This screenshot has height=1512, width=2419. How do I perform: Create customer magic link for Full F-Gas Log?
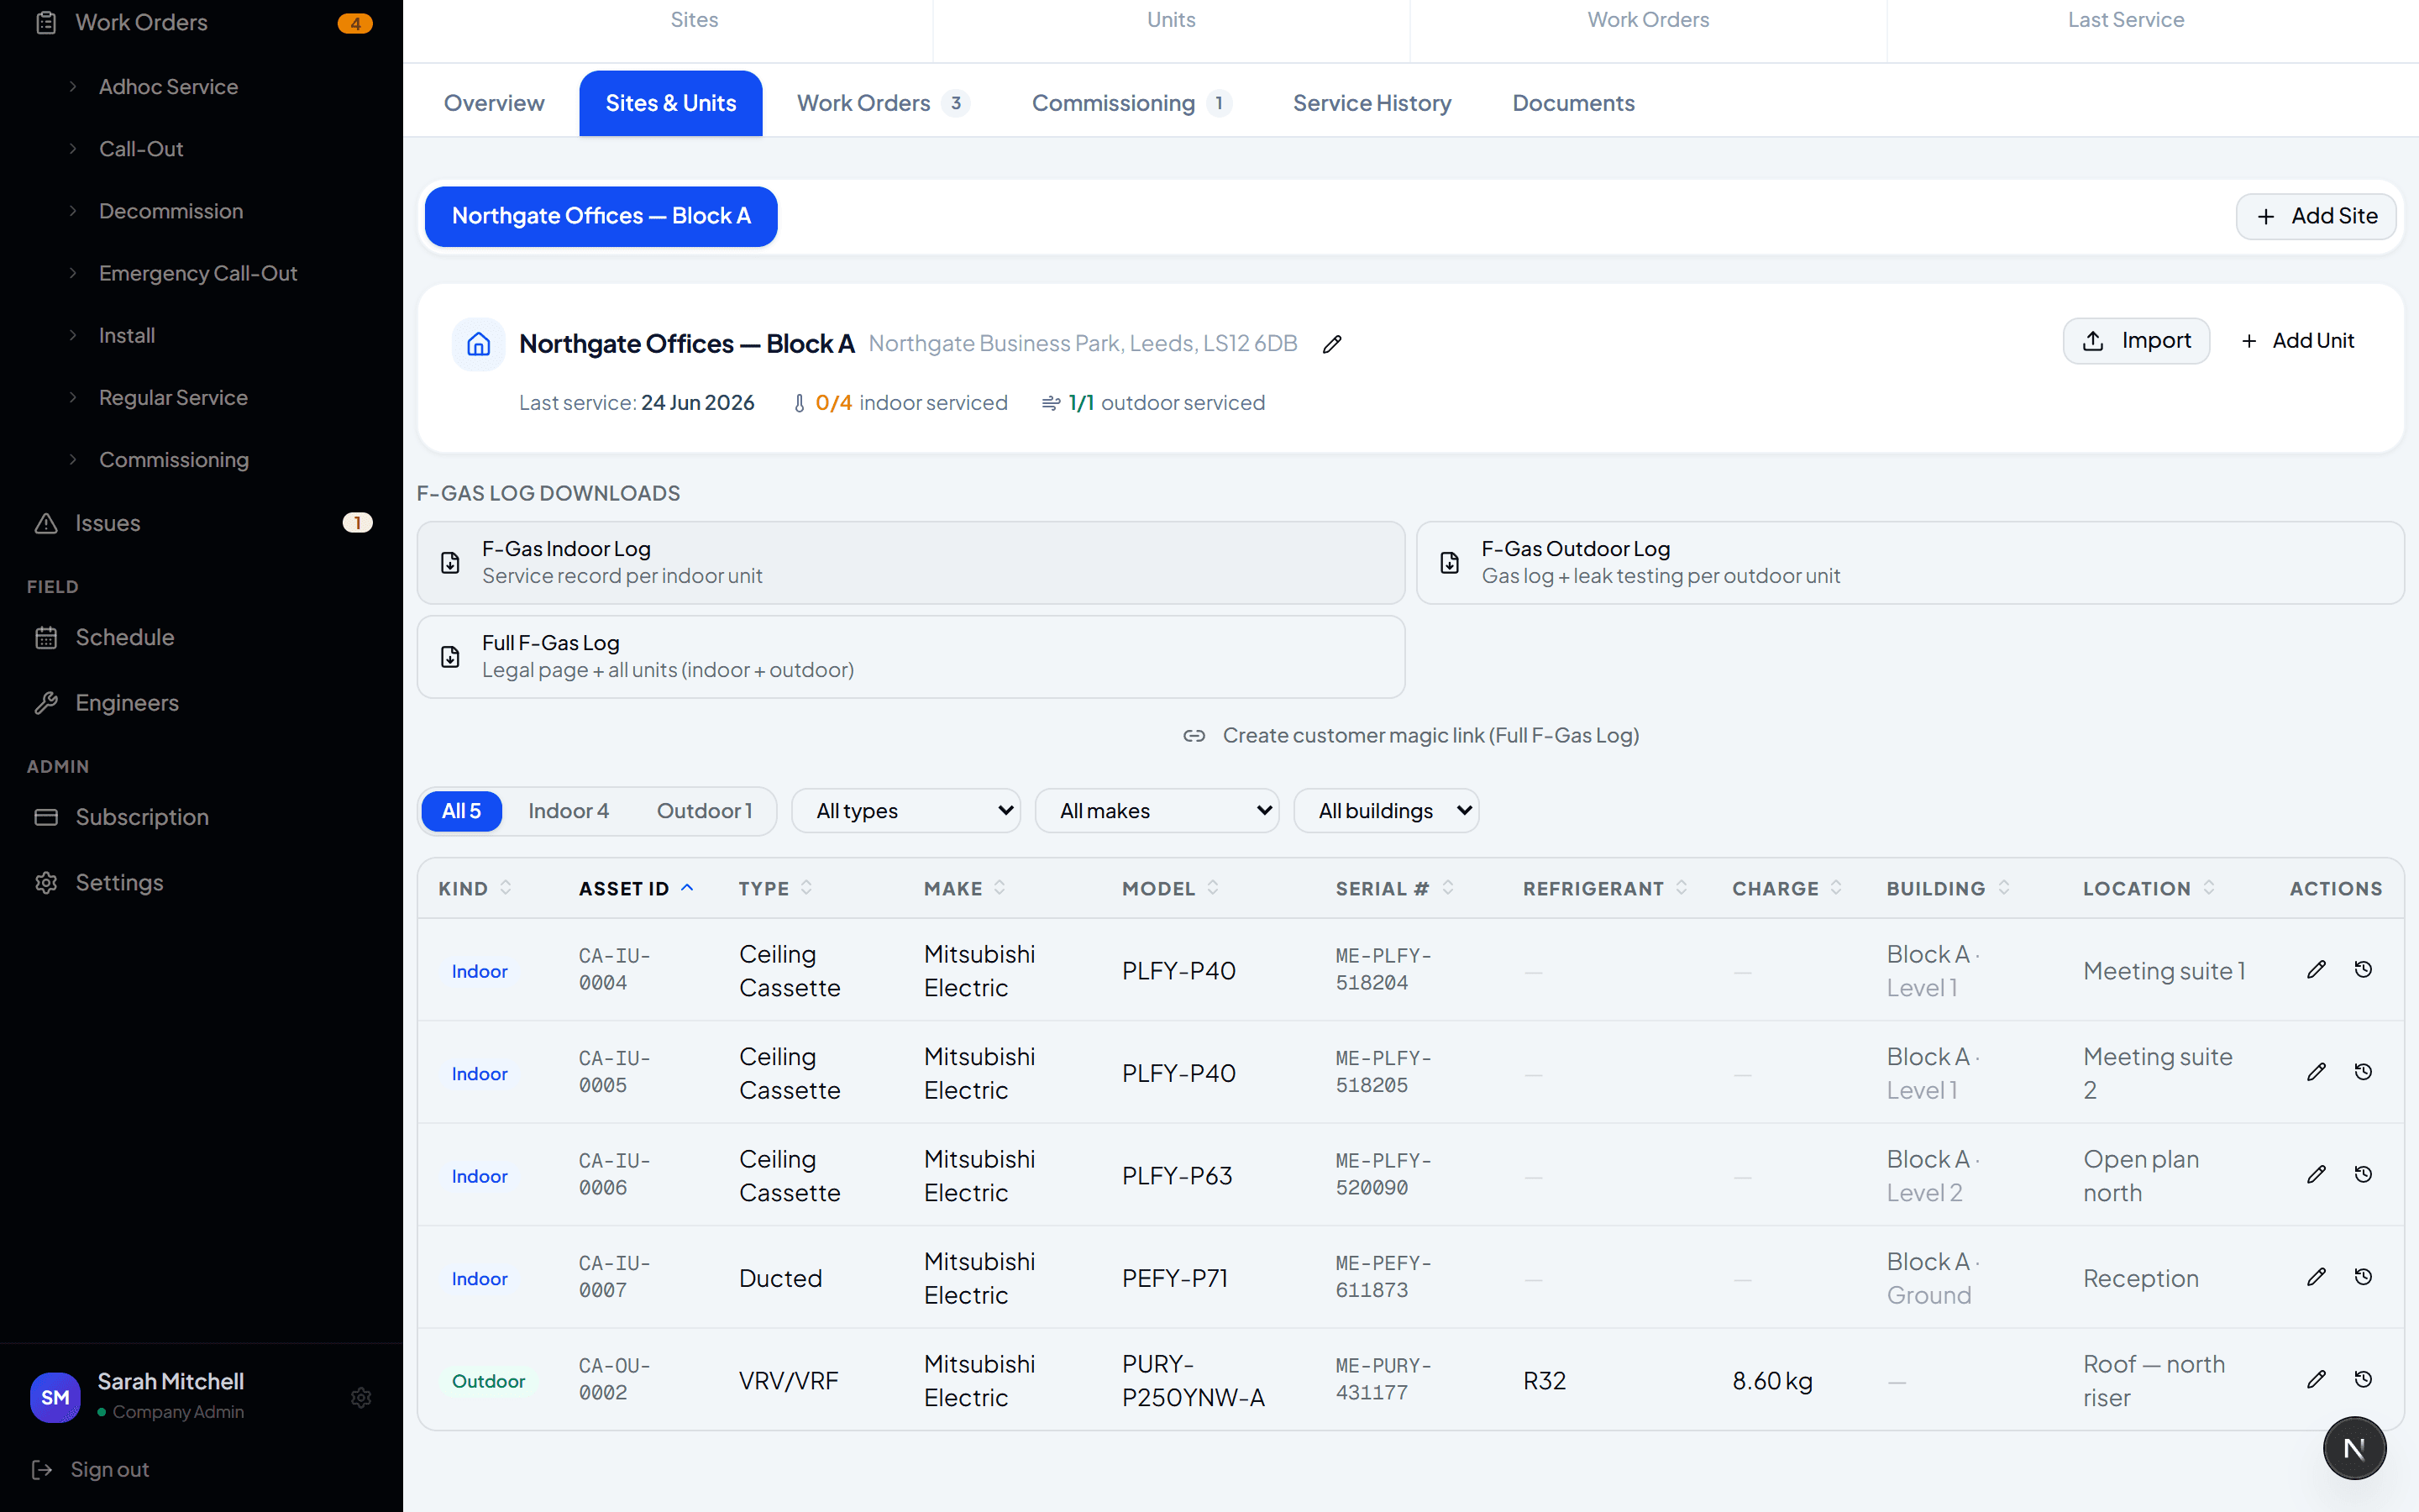click(1410, 736)
